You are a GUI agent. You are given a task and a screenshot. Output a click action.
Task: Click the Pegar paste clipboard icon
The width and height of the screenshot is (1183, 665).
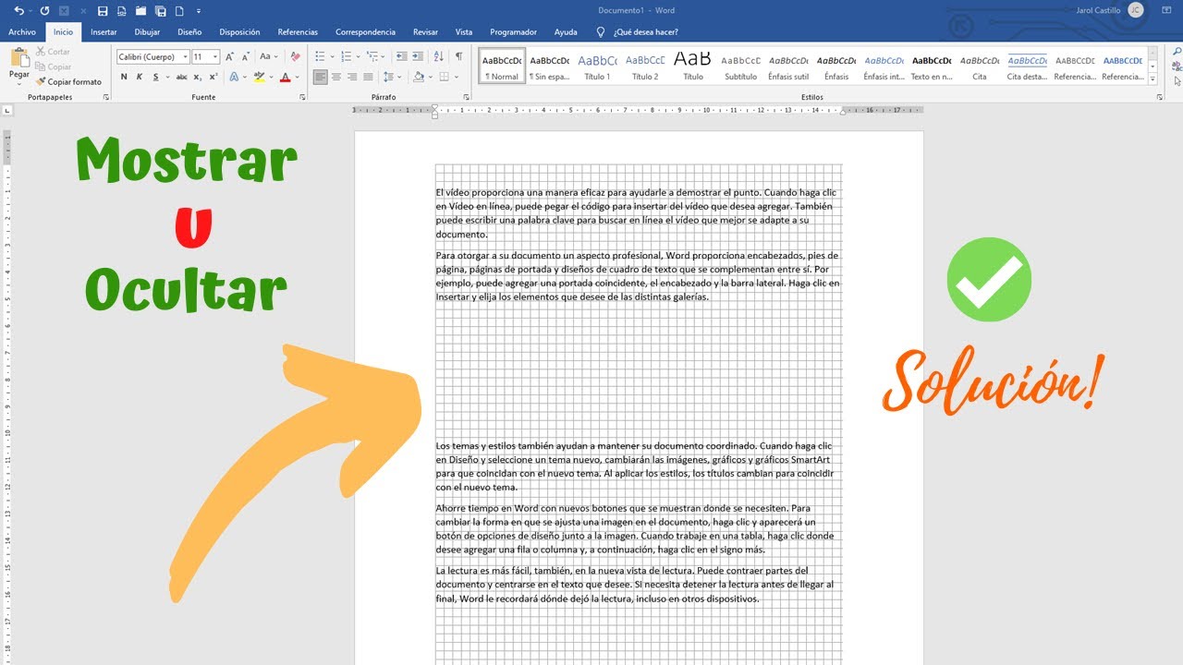click(x=18, y=59)
